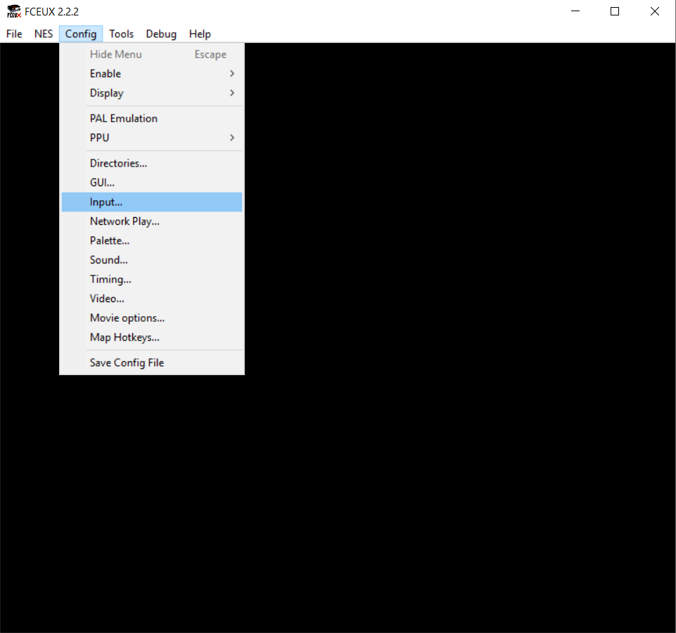Open Network Play... dialog
The height and width of the screenshot is (633, 676).
(152, 221)
